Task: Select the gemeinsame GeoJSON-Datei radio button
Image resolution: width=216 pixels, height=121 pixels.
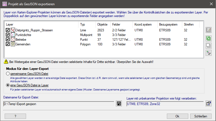Action: coord(8,74)
